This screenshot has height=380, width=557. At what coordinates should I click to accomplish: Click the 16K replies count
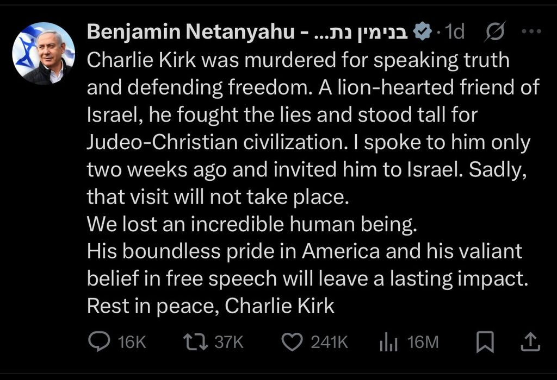132,342
